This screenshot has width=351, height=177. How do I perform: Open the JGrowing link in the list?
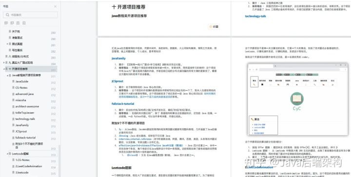coord(123,136)
